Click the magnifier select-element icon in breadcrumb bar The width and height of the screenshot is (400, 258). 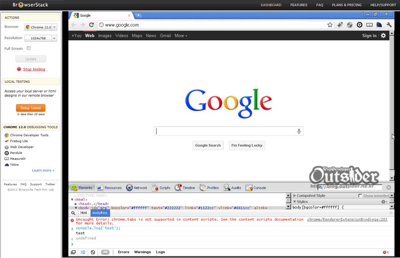pyautogui.click(x=73, y=213)
